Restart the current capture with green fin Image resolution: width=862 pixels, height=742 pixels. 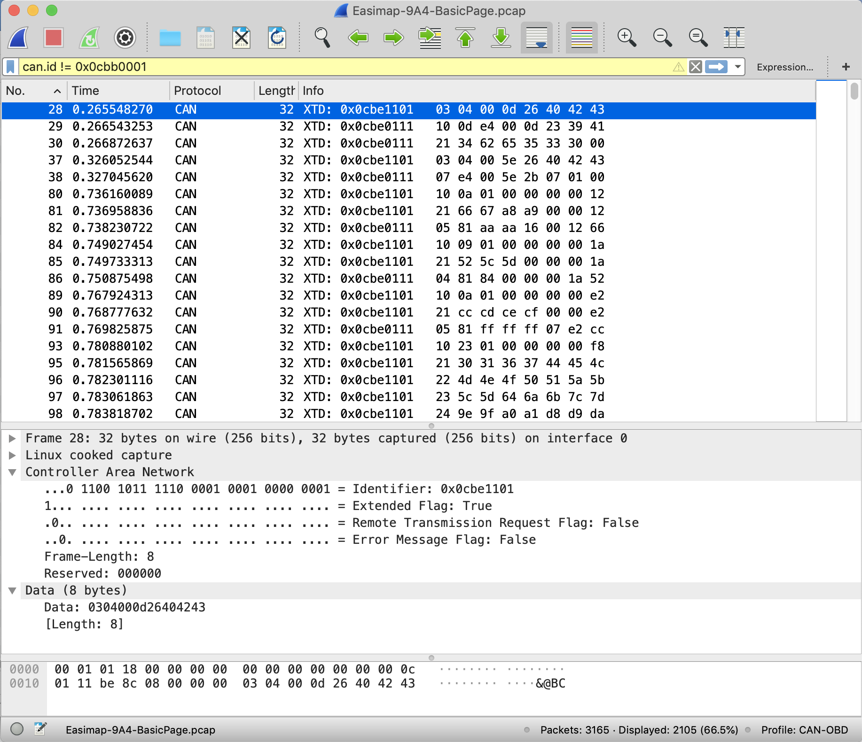(89, 38)
